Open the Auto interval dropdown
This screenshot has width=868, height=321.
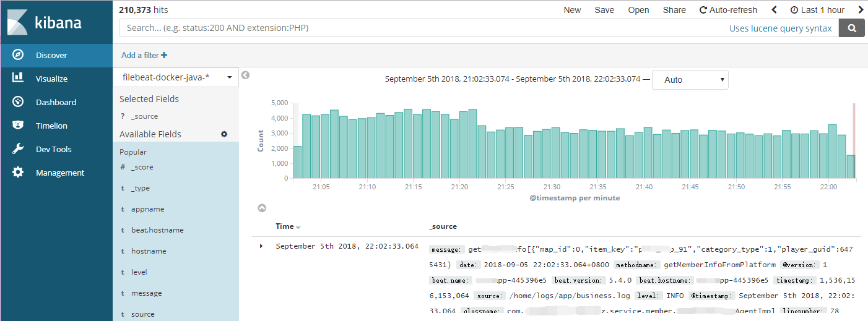coord(690,80)
